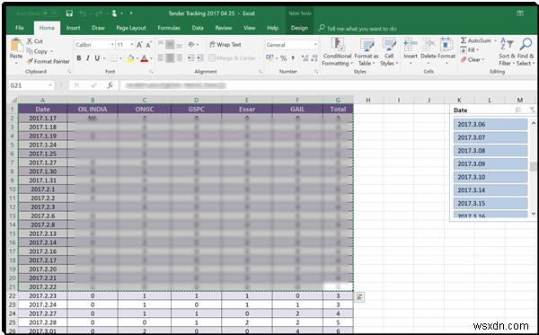539x335 pixels.
Task: Expand the Name Box G21 dropdown
Action: click(50, 85)
